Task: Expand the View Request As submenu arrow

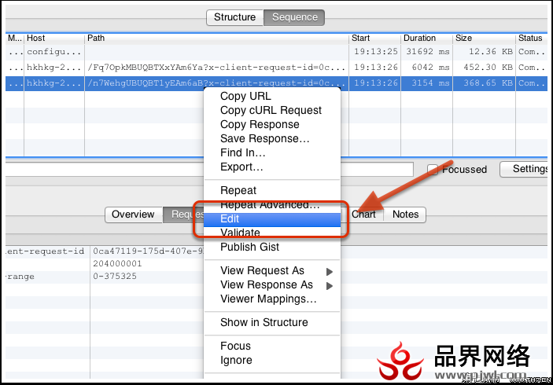Action: point(330,272)
